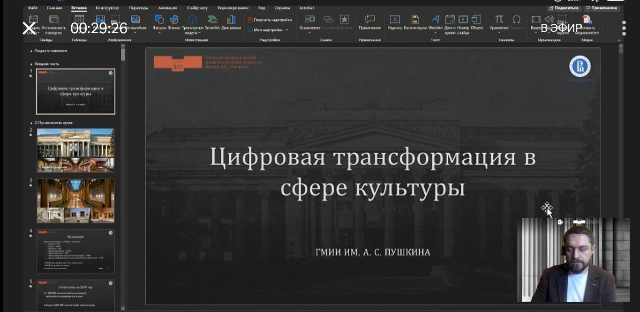Insert 3D models (Трехмерные модели) icon

[193, 19]
